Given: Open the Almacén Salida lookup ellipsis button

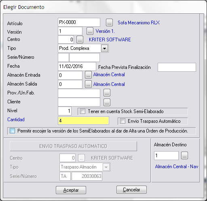Looking at the screenshot, I should pos(88,84).
